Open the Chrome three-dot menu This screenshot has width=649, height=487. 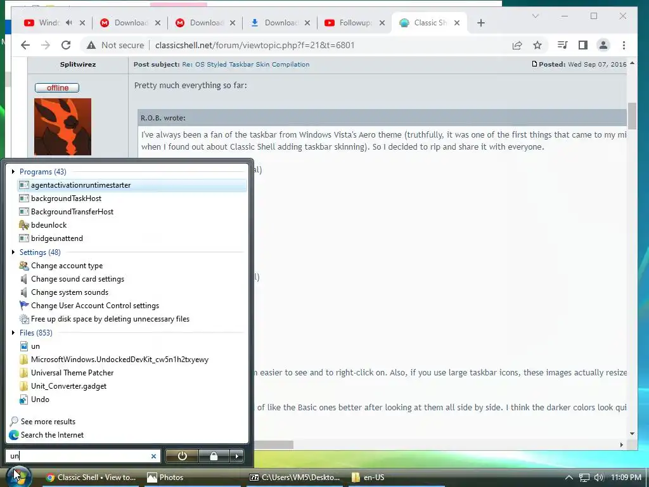(624, 45)
